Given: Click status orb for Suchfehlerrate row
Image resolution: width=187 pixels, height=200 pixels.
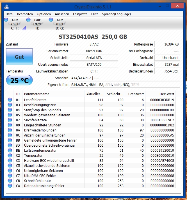Looking at the screenshot, I should (x=10, y=120).
